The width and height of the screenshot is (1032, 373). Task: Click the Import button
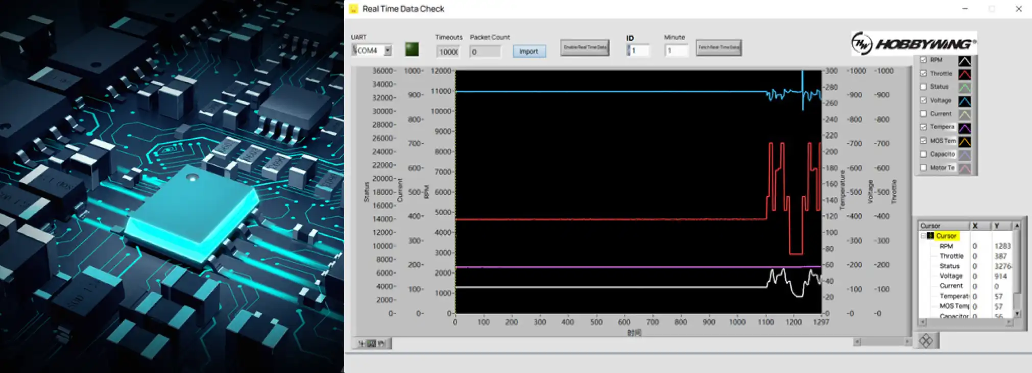(529, 51)
